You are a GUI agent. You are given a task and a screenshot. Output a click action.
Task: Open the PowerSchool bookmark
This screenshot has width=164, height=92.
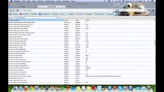coord(44,14)
